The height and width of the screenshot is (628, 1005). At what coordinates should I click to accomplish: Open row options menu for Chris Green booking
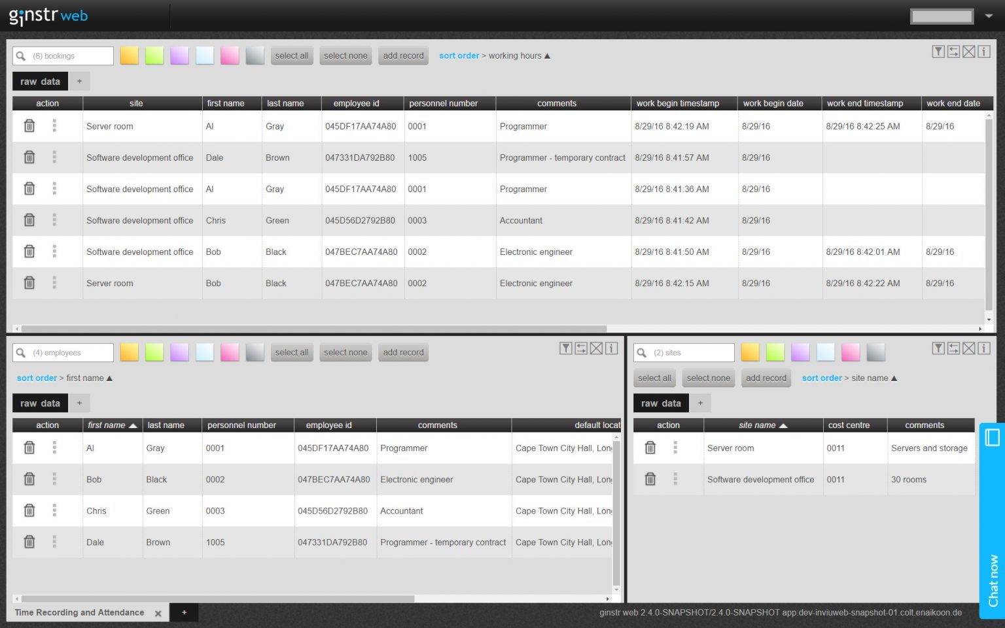click(x=54, y=220)
